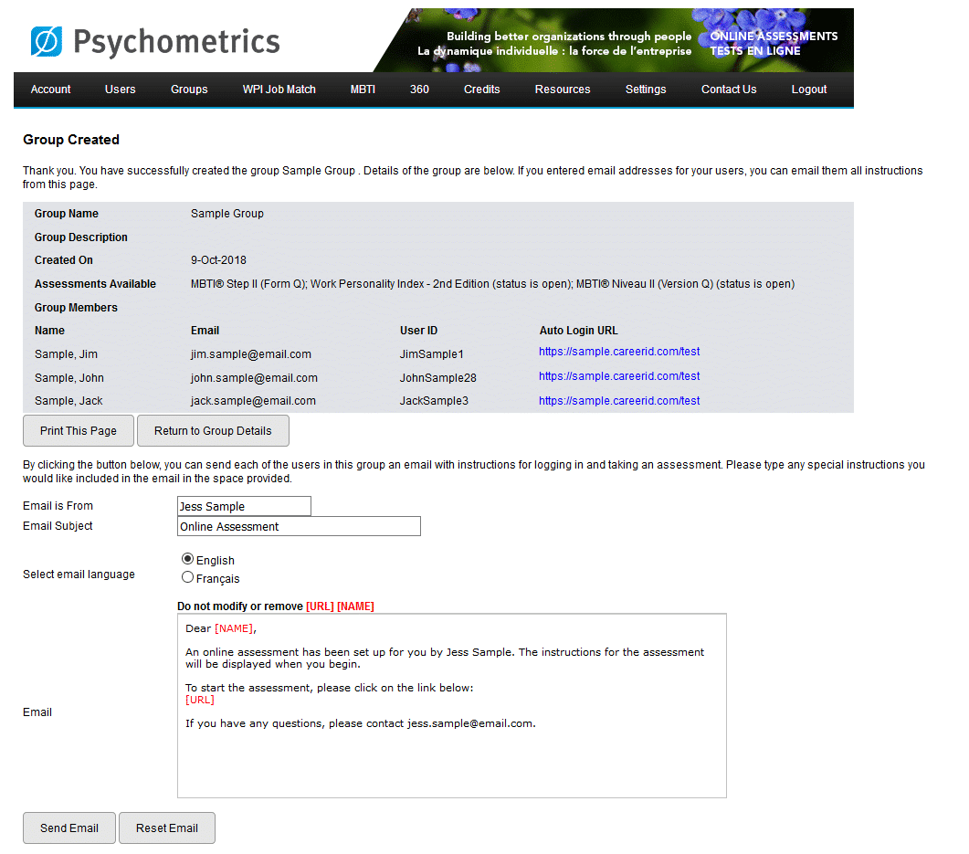Open the 360 menu item
Screen dimensions: 969x854
point(419,89)
